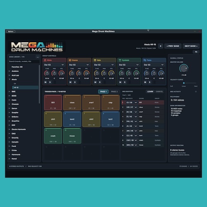Click the bank library search field
This screenshot has width=207, height=207.
pos(24,62)
